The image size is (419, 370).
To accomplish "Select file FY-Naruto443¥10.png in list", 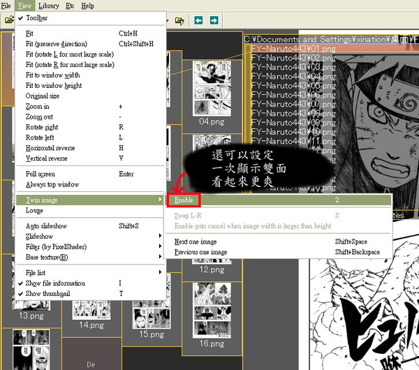I will (293, 132).
